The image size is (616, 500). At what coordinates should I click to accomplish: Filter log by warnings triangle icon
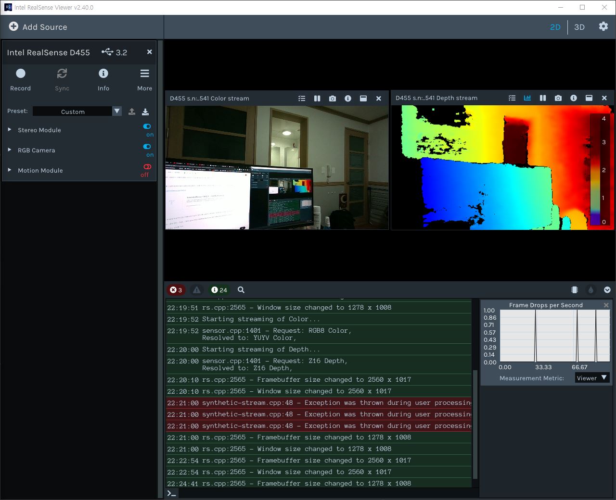tap(197, 290)
